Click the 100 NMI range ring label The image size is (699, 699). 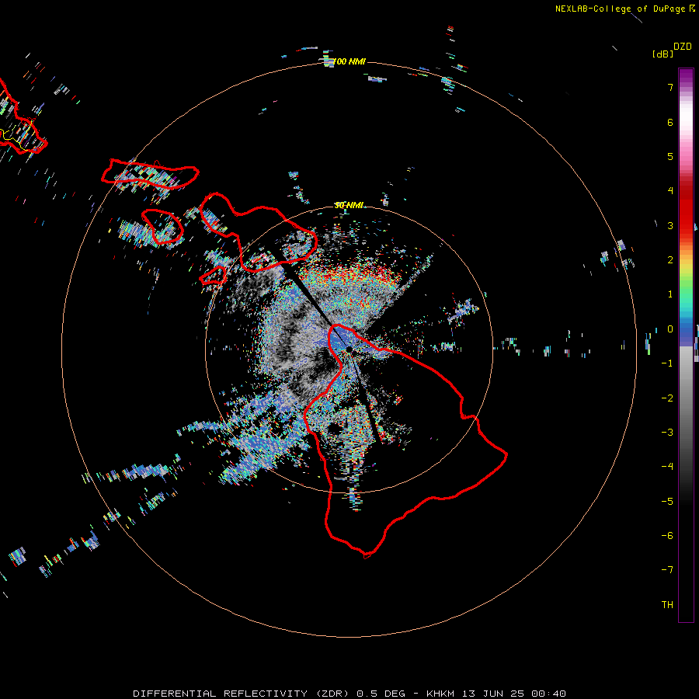pos(349,61)
